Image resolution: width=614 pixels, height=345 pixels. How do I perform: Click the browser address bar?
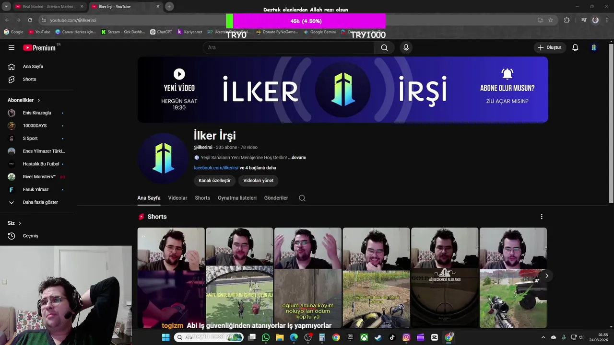point(288,20)
